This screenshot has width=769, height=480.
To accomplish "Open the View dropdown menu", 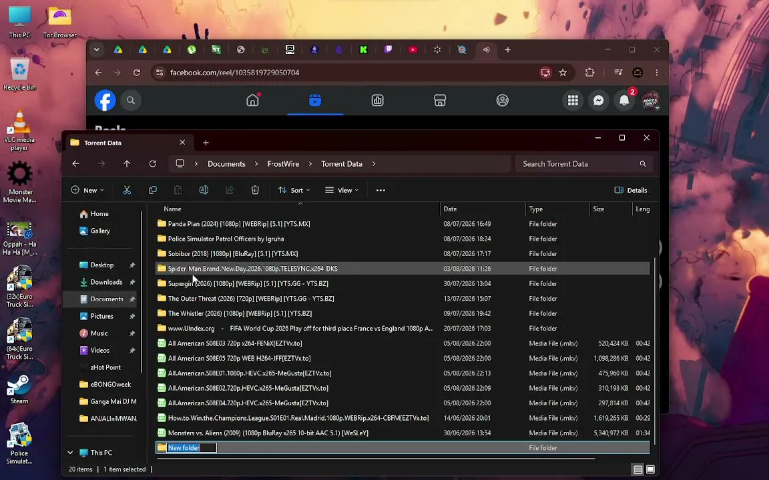I will [x=342, y=190].
